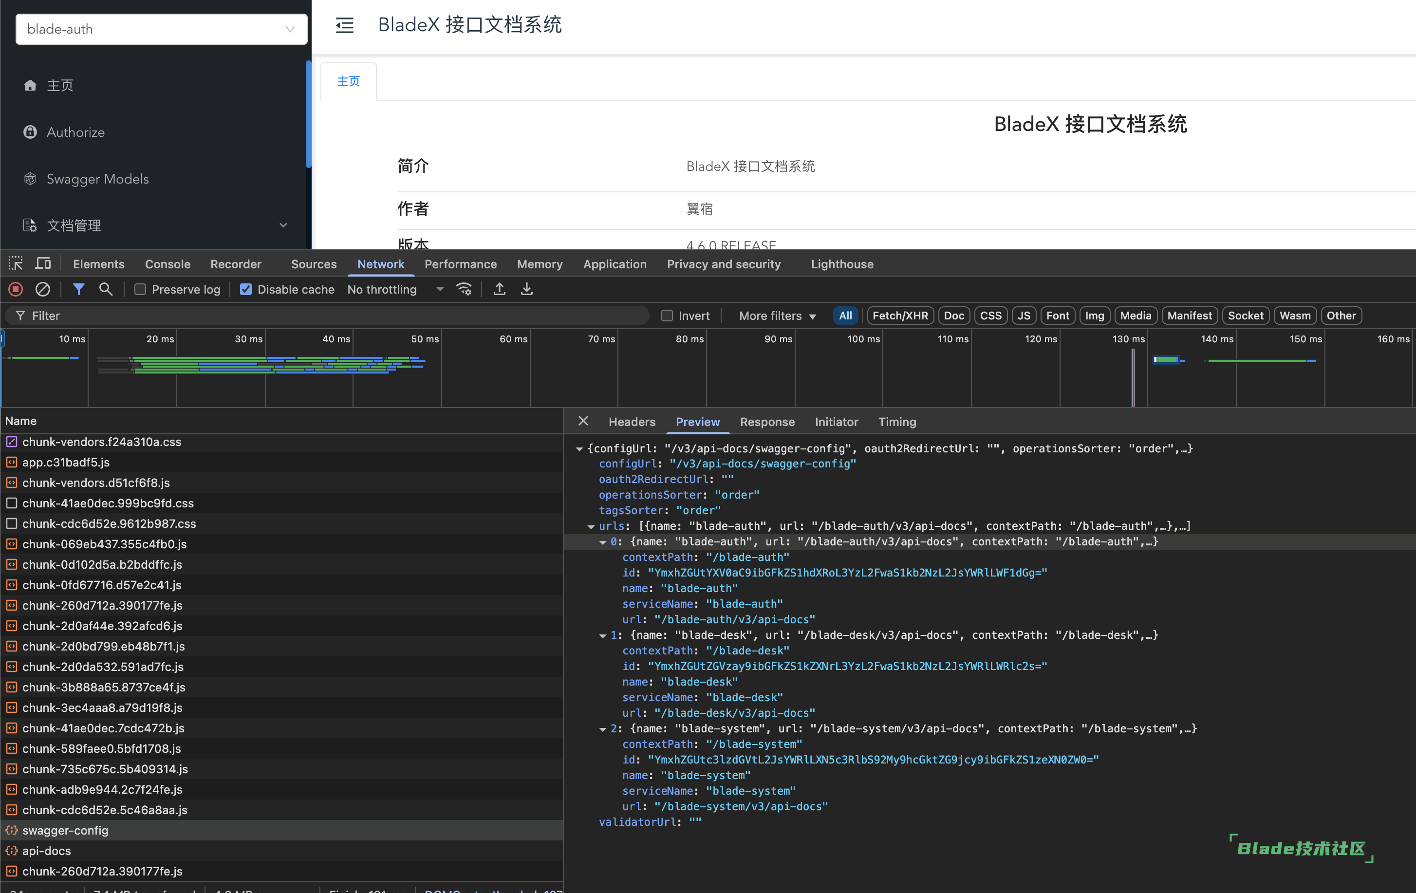
Task: Open Authorize in the sidebar
Action: click(75, 132)
